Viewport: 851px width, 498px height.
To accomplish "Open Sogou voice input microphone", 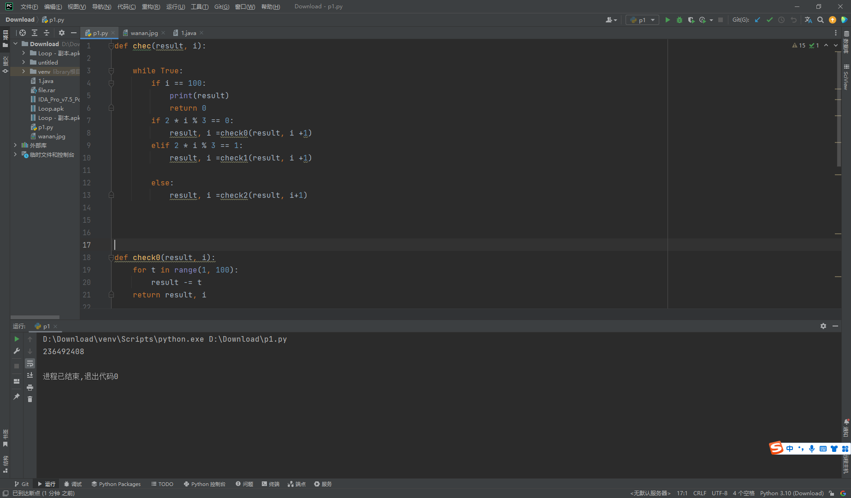I will tap(812, 449).
